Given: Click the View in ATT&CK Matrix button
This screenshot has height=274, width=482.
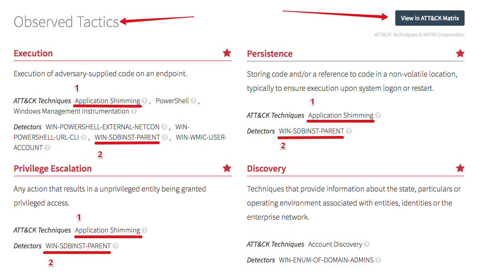Looking at the screenshot, I should tap(430, 18).
